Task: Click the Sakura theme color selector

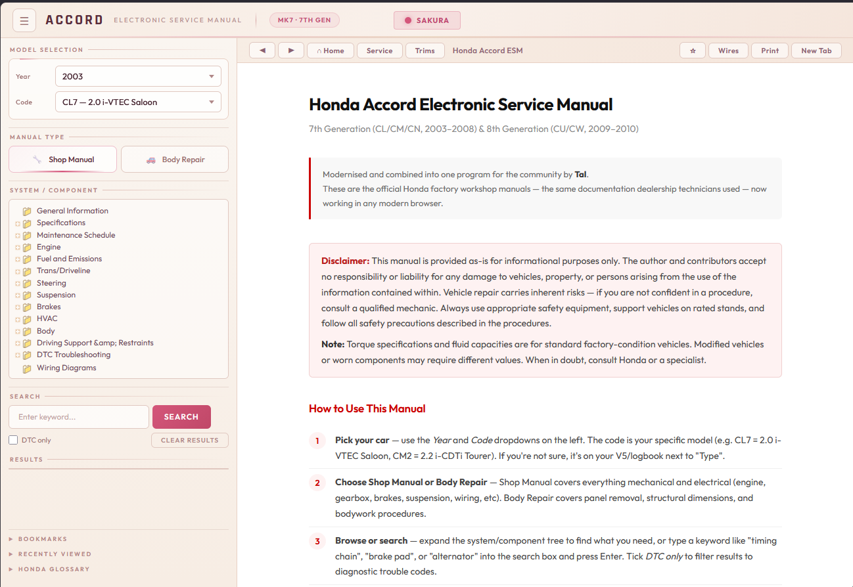Action: (426, 20)
